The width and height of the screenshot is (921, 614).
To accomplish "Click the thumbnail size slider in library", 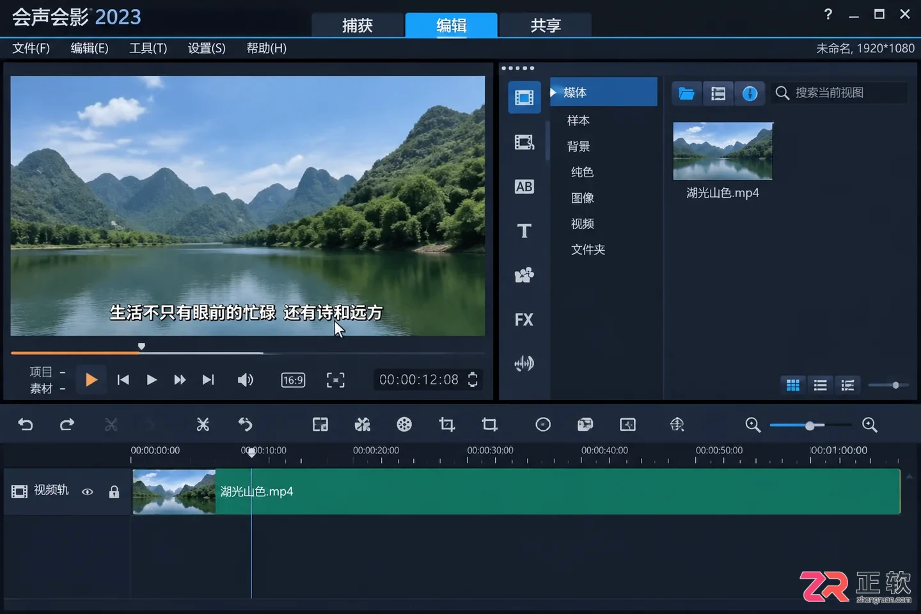I will click(895, 385).
